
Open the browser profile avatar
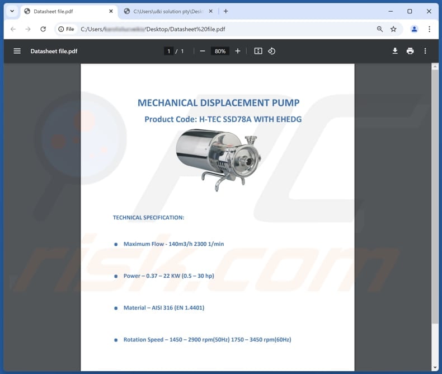(414, 29)
